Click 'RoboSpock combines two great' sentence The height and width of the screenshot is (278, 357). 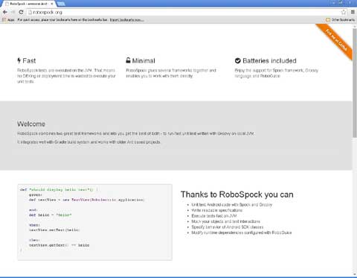pos(135,133)
